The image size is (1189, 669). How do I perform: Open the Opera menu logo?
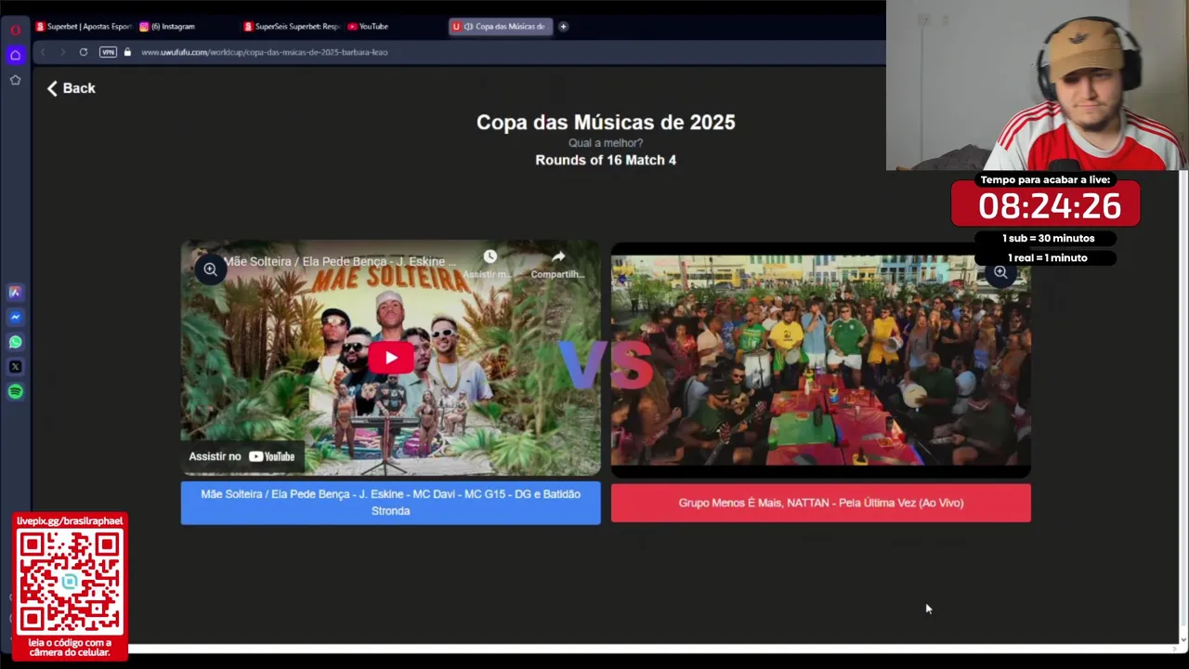click(x=15, y=29)
